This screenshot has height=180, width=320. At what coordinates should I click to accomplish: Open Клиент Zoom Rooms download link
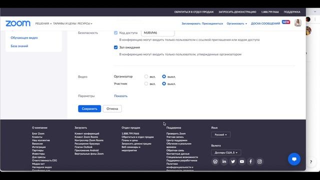86,137
